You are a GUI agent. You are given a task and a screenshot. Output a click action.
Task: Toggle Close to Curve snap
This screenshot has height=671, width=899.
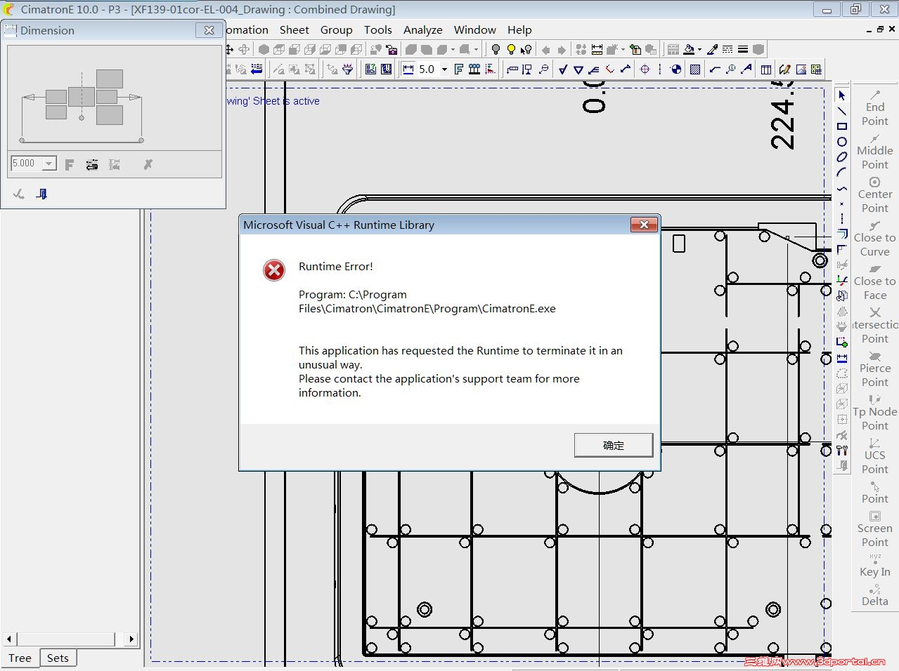coord(875,238)
